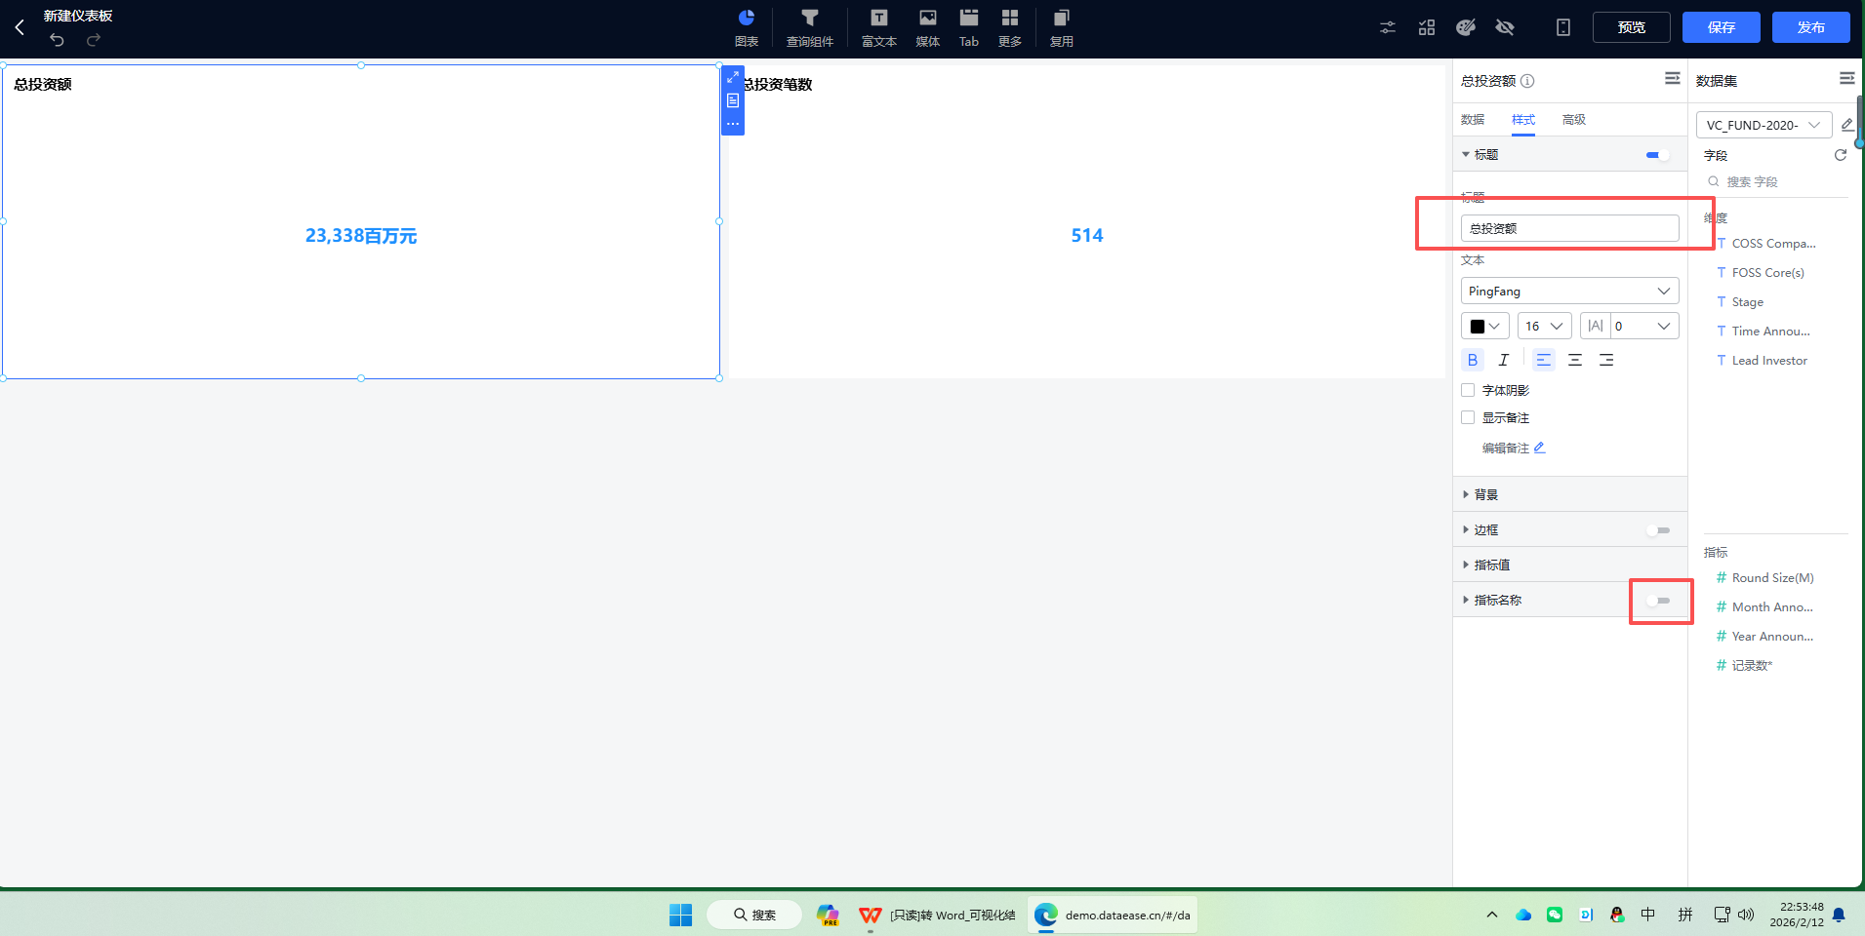Screen dimensions: 1865x936
Task: Click 预览 preview button
Action: tap(1632, 27)
